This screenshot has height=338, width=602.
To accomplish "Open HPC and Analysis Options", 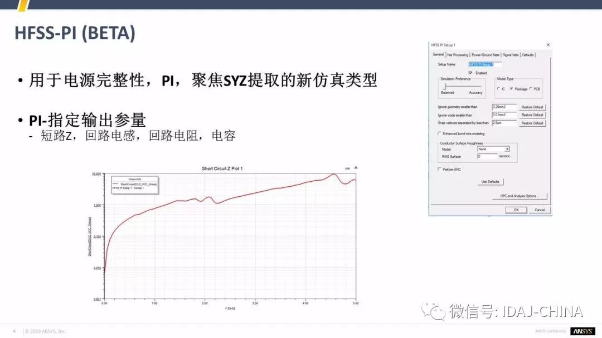I will pos(519,196).
